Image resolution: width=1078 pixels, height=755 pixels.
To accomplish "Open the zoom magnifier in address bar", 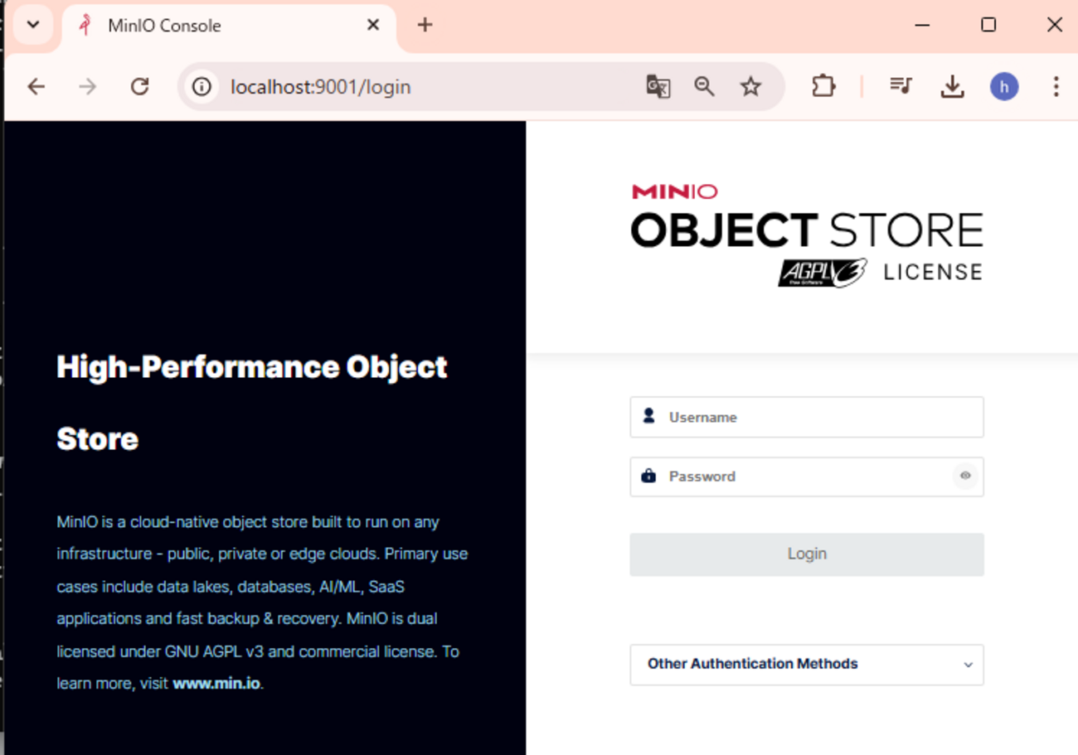I will point(704,87).
